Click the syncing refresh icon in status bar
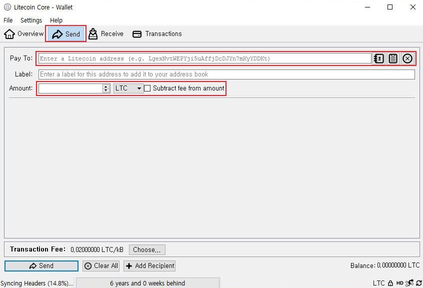The height and width of the screenshot is (288, 423). (x=419, y=283)
